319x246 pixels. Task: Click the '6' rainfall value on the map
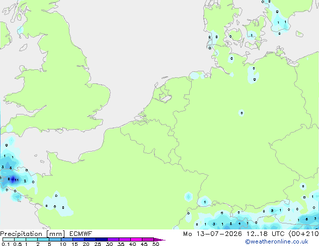tap(307, 219)
